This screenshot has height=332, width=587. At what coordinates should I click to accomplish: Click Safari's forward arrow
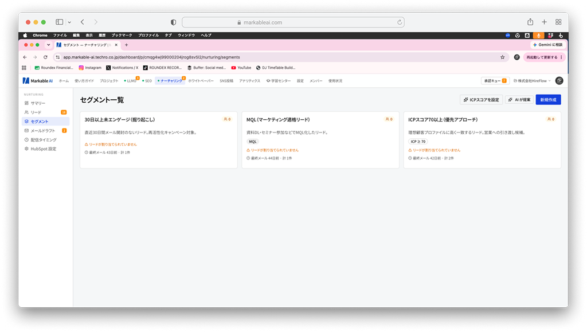pos(96,22)
